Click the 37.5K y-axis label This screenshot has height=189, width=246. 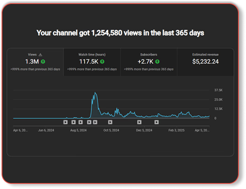pos(218,90)
